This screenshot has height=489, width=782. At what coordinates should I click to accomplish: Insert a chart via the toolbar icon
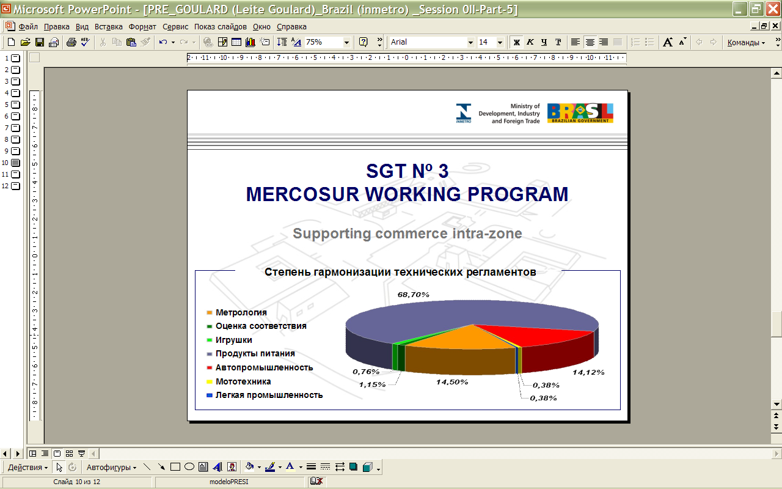pyautogui.click(x=250, y=42)
